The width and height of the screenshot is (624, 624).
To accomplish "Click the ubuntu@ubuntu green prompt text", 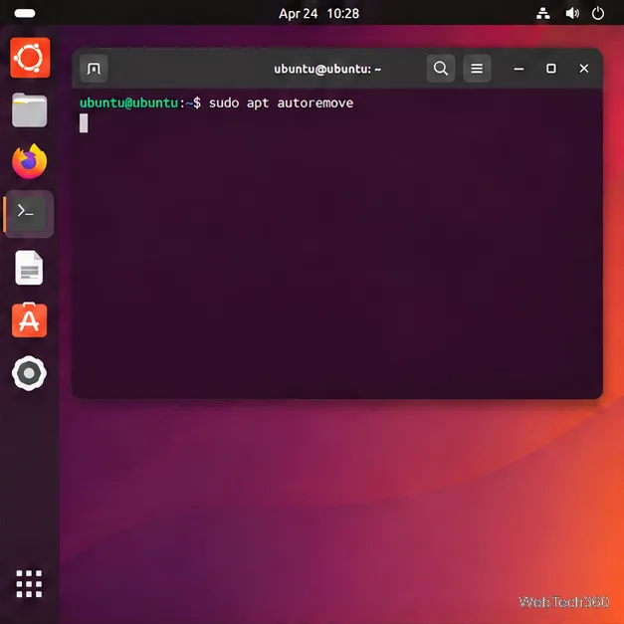I will pyautogui.click(x=129, y=104).
